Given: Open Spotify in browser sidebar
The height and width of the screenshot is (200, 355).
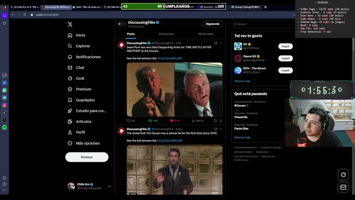Looking at the screenshot, I should coord(4,127).
